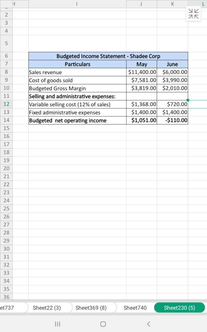The width and height of the screenshot is (207, 332).
Task: Select the $11,400.00 May sales cell
Action: click(142, 72)
